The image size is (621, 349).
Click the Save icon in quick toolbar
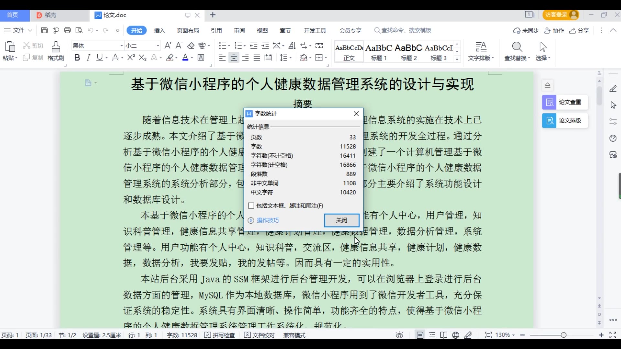click(x=44, y=30)
